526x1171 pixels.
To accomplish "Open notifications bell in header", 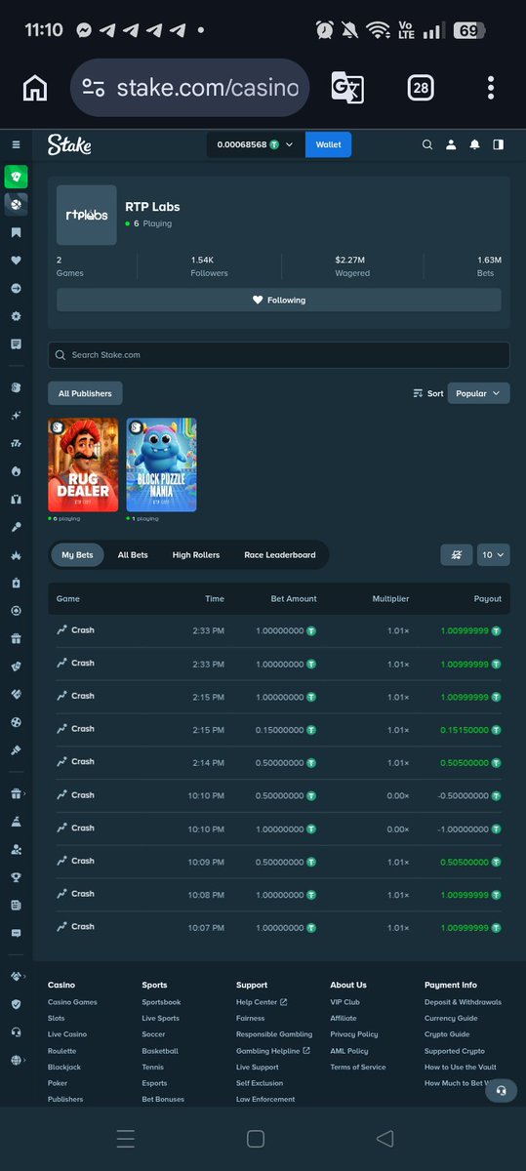I will [474, 144].
